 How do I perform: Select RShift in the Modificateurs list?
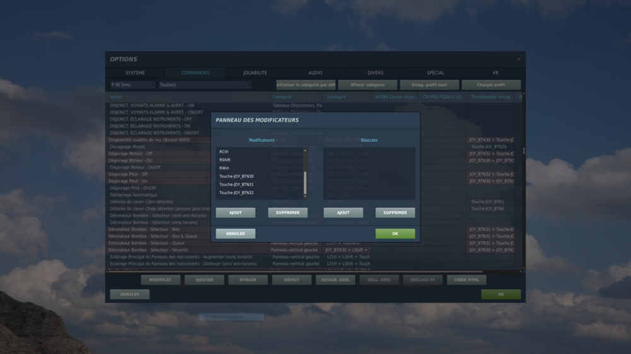pyautogui.click(x=259, y=160)
